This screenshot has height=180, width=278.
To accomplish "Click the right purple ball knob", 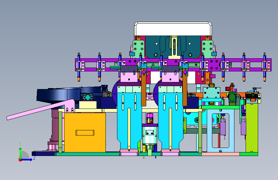I will coord(185,72).
